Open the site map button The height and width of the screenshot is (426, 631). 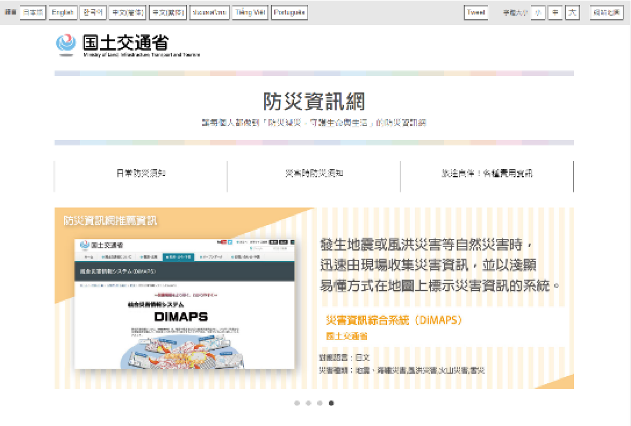[x=606, y=13]
